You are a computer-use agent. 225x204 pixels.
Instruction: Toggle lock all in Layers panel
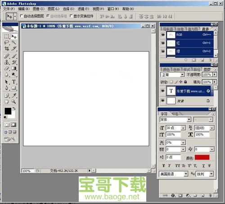tap(185, 82)
